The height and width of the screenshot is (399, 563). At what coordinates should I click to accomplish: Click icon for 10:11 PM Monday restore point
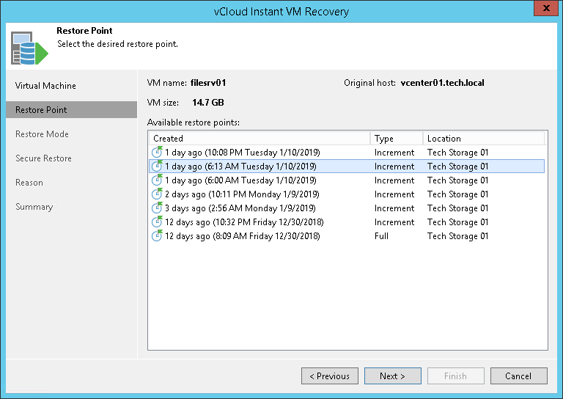(x=157, y=194)
